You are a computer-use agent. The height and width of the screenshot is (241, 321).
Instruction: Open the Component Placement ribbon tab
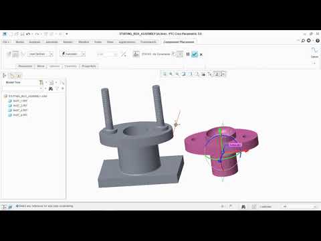179,42
